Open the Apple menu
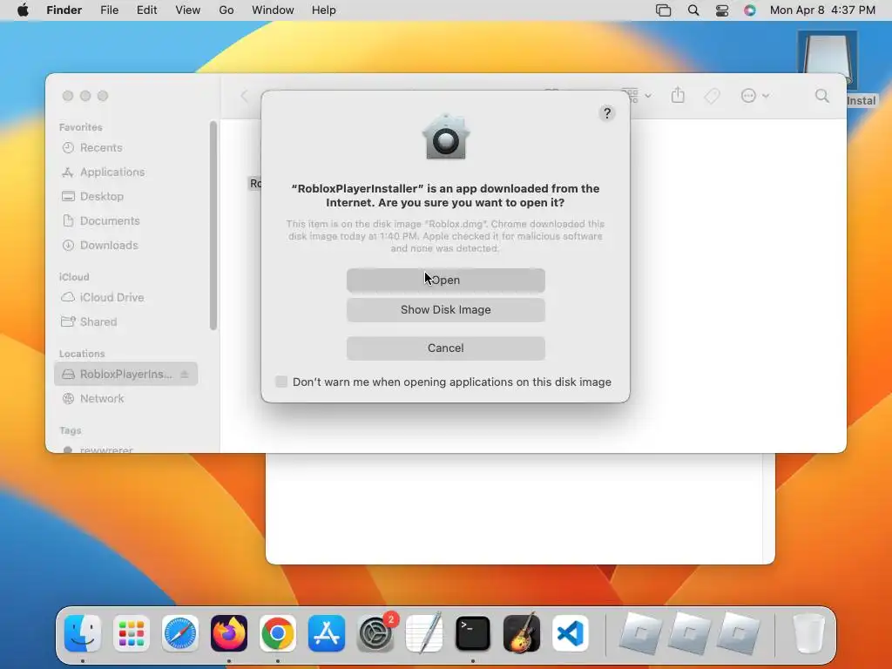The width and height of the screenshot is (892, 669). (x=23, y=10)
